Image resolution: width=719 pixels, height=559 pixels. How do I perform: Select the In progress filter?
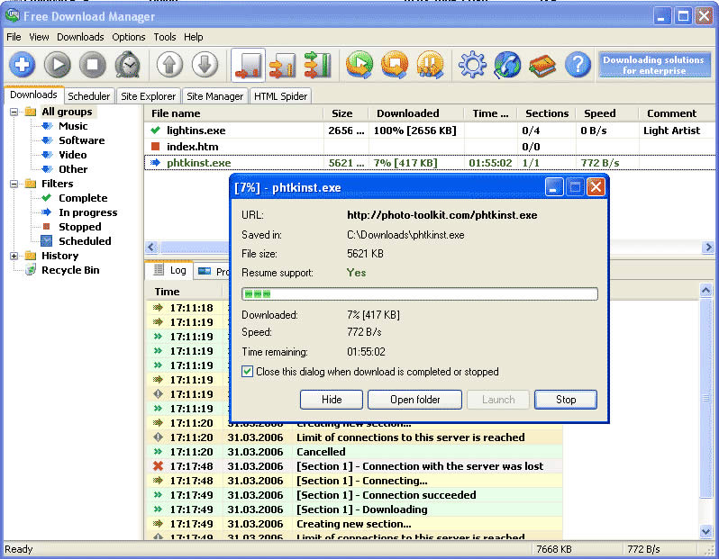(87, 212)
